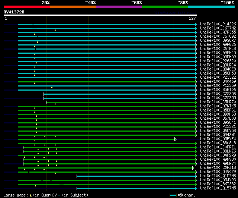Select the UniRef100_B8A8L8 label
The width and height of the screenshot is (238, 198).
pyautogui.click(x=218, y=143)
